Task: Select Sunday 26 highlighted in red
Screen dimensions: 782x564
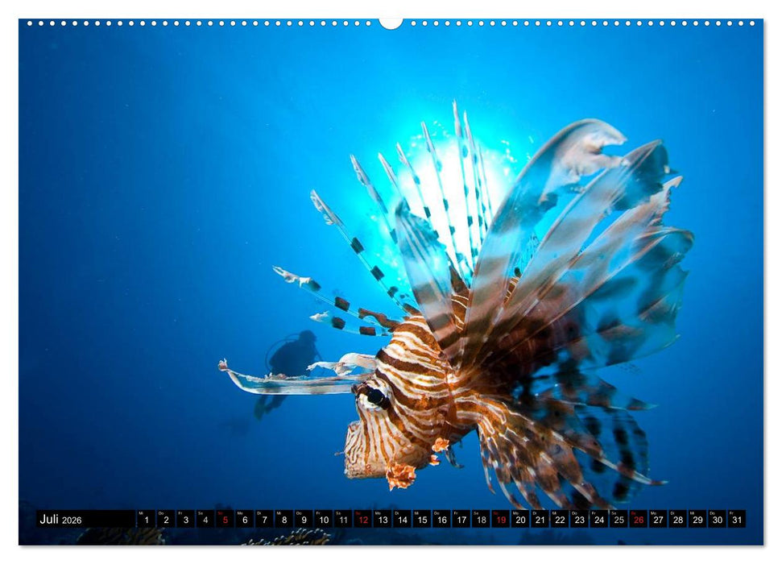Action: pos(638,520)
